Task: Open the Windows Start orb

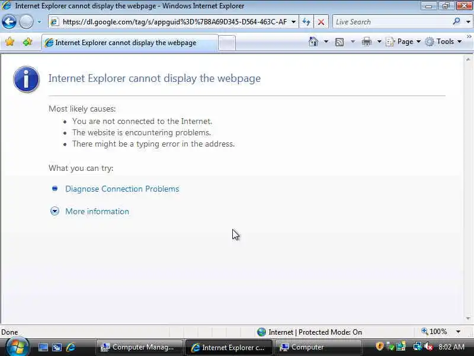Action: 17,347
